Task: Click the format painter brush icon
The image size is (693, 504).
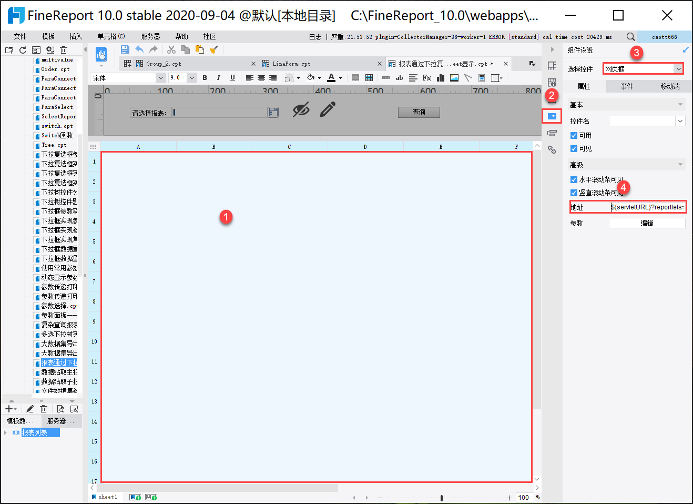Action: (213, 49)
